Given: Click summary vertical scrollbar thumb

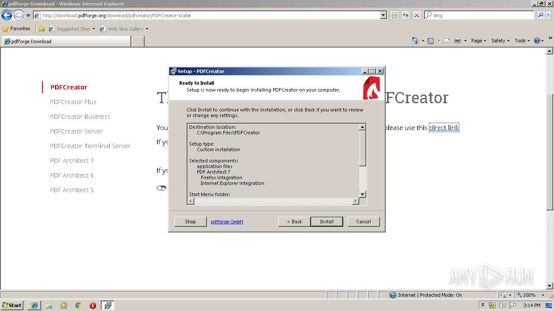Looking at the screenshot, I should [363, 148].
